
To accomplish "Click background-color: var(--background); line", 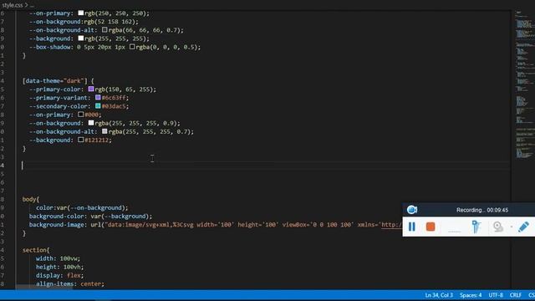I will [90, 217].
